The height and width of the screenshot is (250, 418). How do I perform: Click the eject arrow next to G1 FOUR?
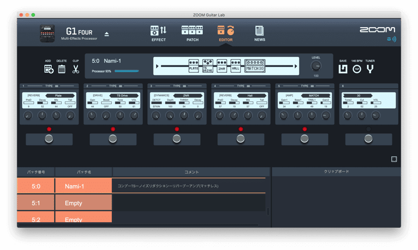107,34
